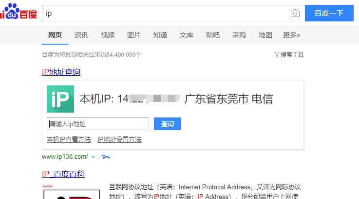Expand the 更多» menu
The width and height of the screenshot is (359, 199).
pos(291,35)
